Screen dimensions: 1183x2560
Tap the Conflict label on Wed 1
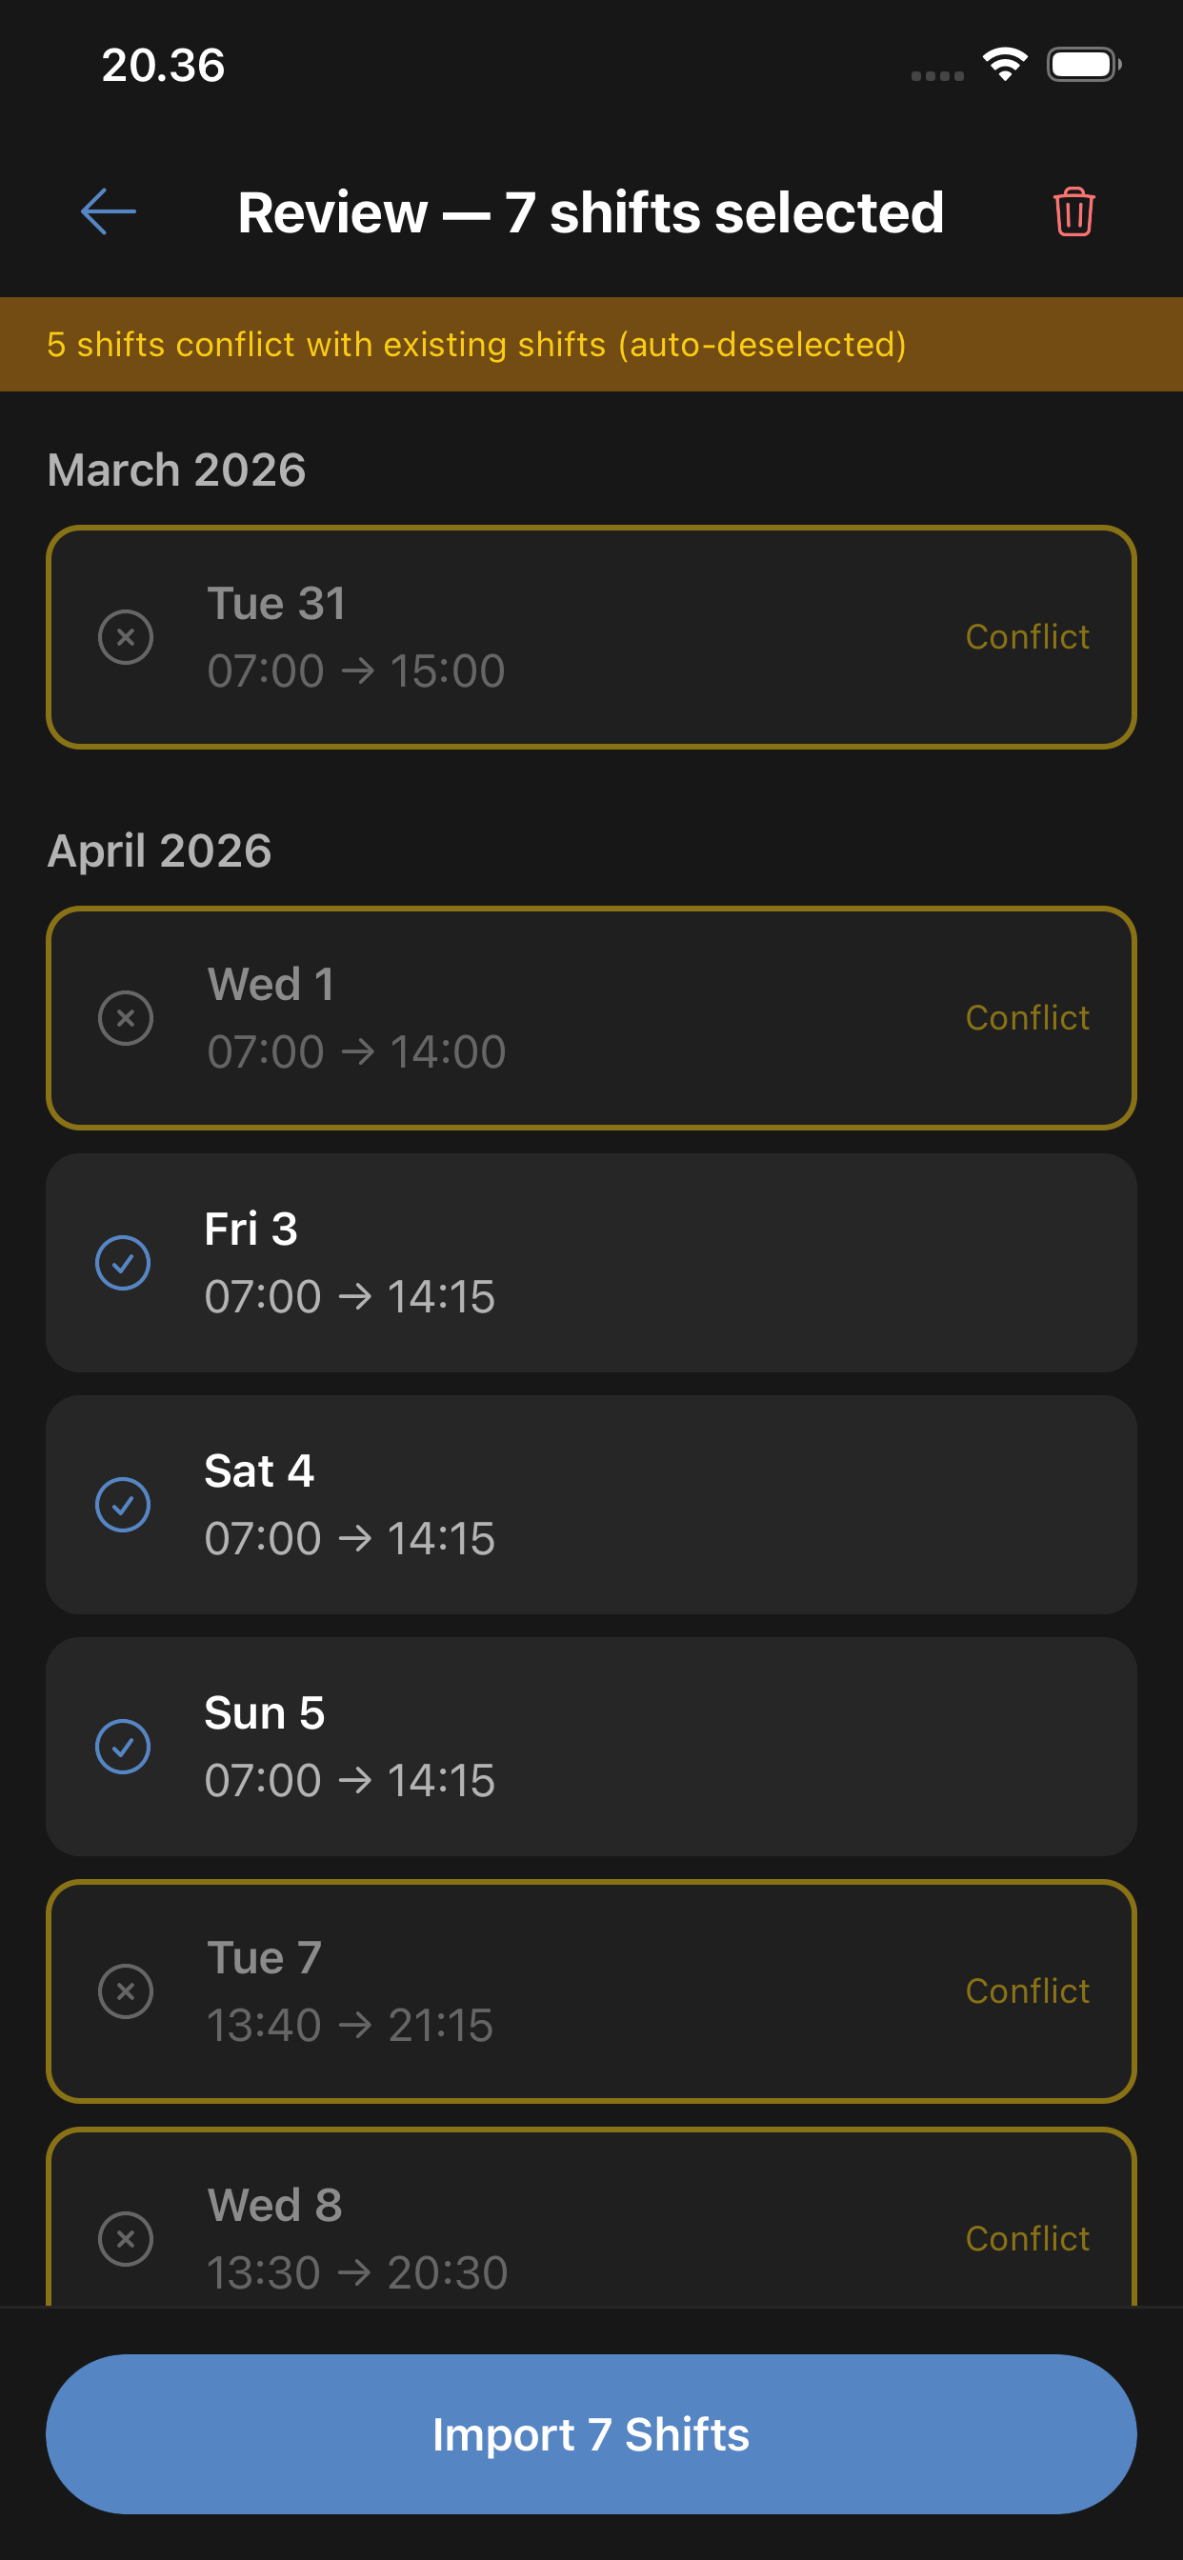(x=1027, y=1018)
